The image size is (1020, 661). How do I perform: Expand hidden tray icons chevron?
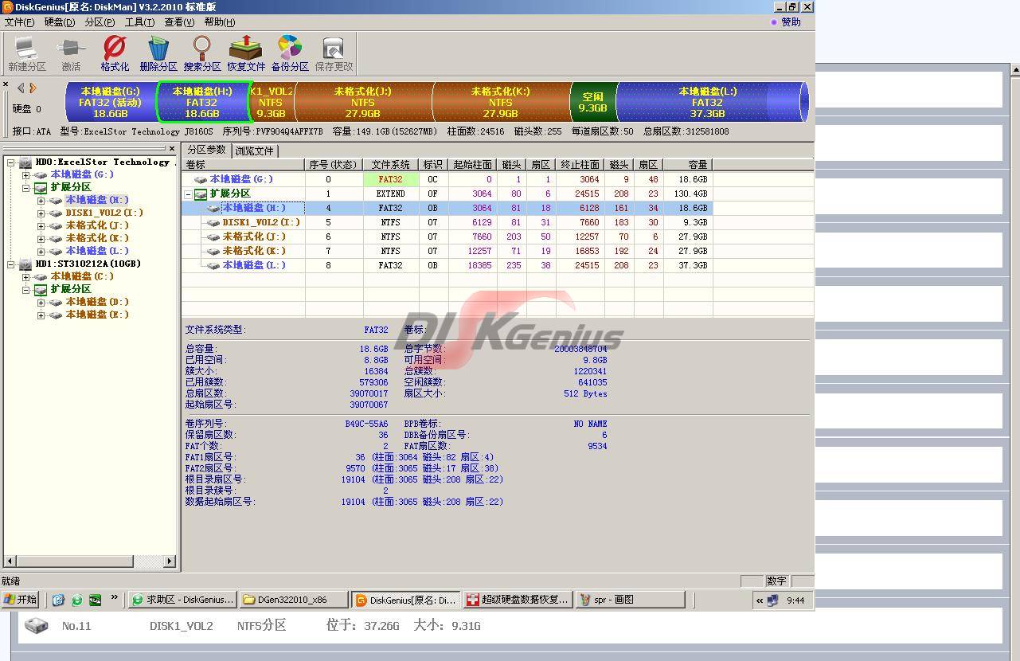tap(760, 600)
